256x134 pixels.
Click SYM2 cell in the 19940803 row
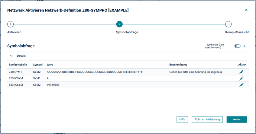[37, 85]
